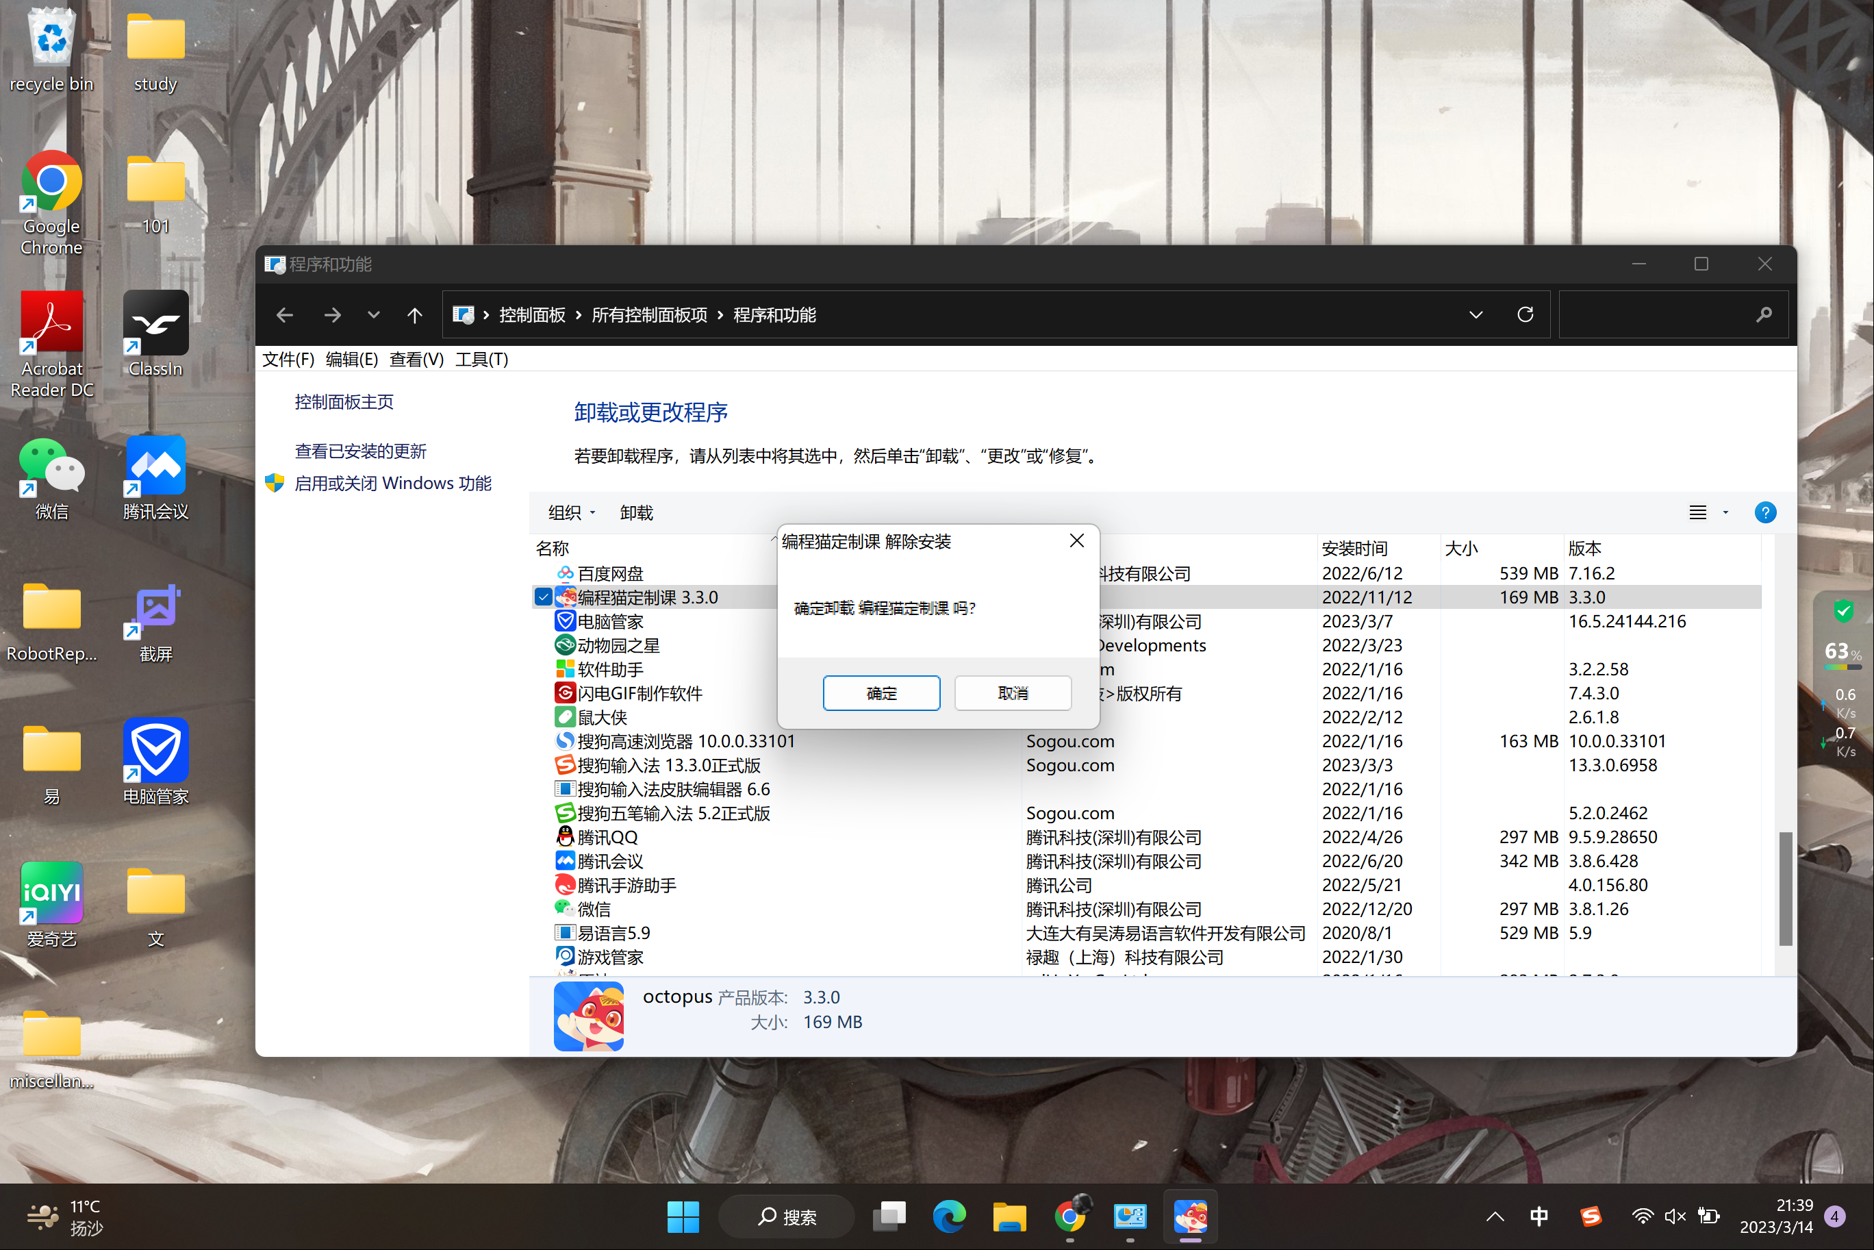Viewport: 1874px width, 1250px height.
Task: Click the 中 input method indicator
Action: coord(1539,1216)
